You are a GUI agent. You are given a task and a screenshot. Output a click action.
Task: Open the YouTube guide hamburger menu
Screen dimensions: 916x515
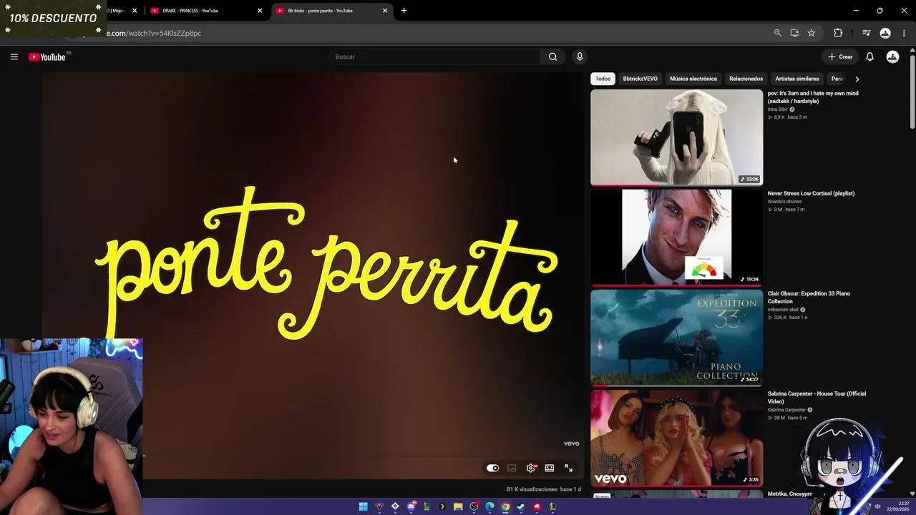14,57
